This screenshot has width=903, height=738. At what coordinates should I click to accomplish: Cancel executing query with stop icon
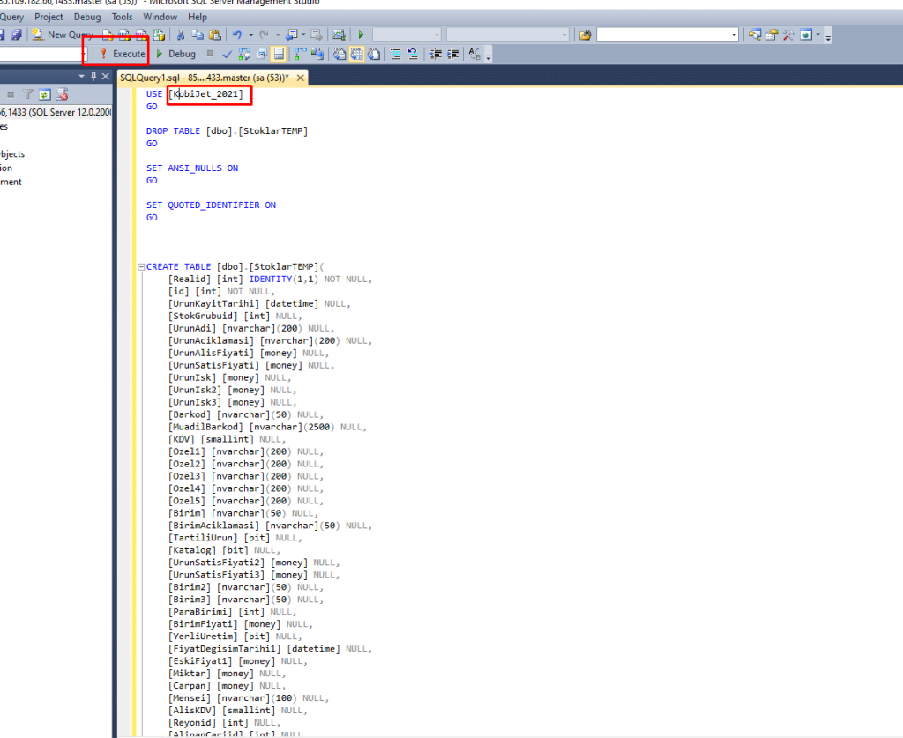pyautogui.click(x=210, y=54)
